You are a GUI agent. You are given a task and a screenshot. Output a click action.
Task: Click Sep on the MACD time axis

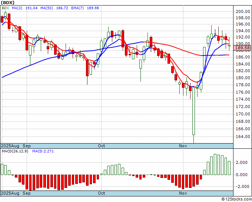tap(27, 193)
